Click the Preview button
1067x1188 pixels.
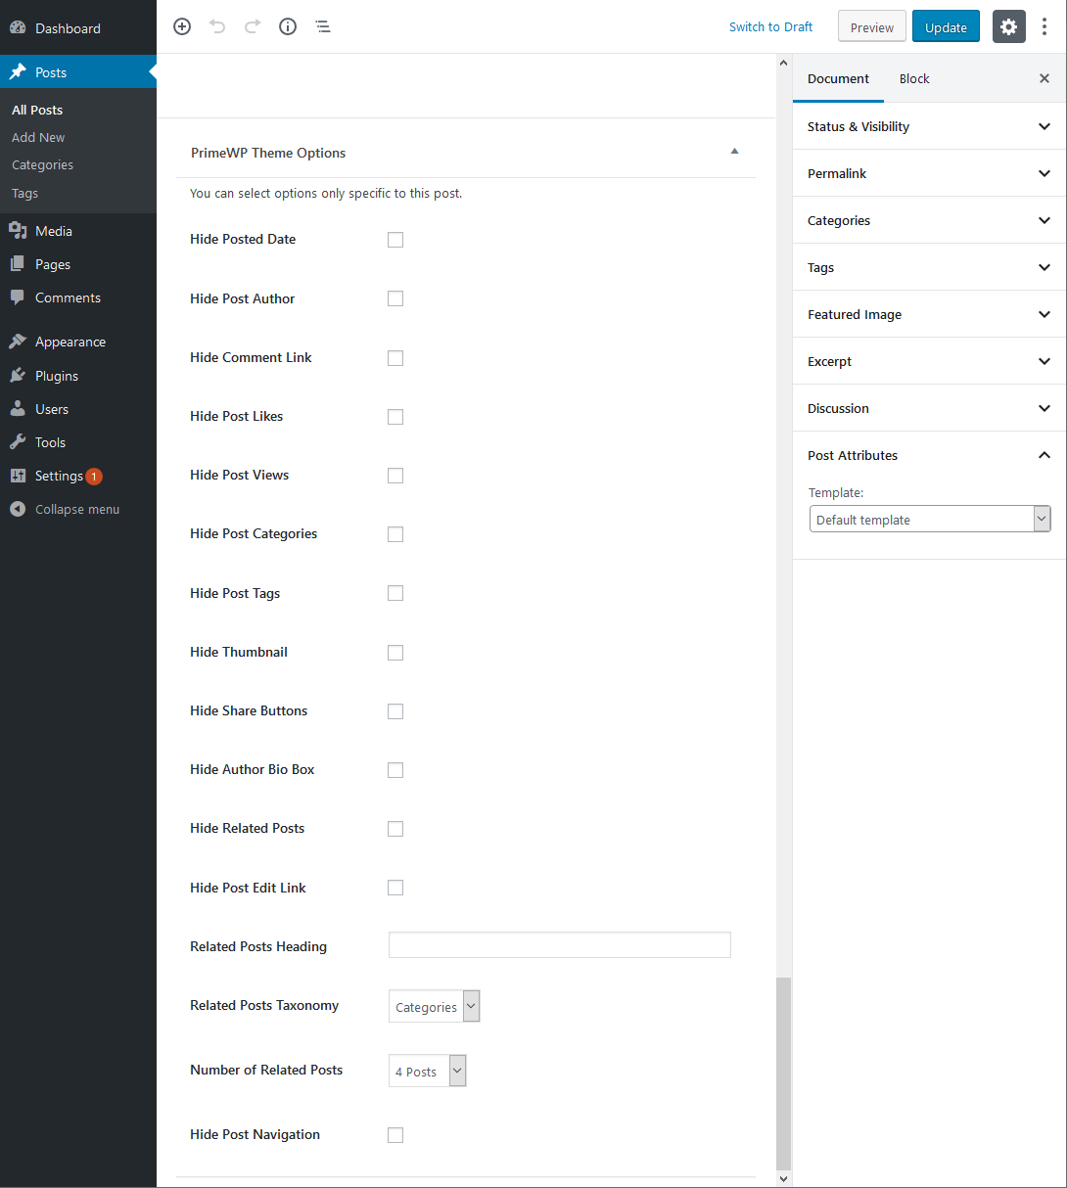click(x=872, y=26)
